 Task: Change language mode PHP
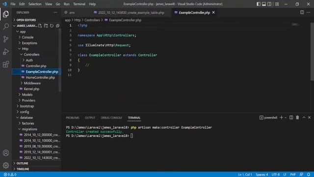[293, 175]
